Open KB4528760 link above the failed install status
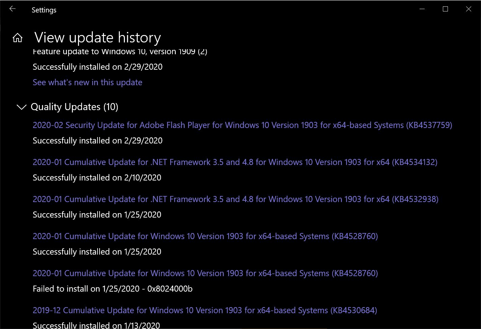The height and width of the screenshot is (329, 481). (205, 273)
